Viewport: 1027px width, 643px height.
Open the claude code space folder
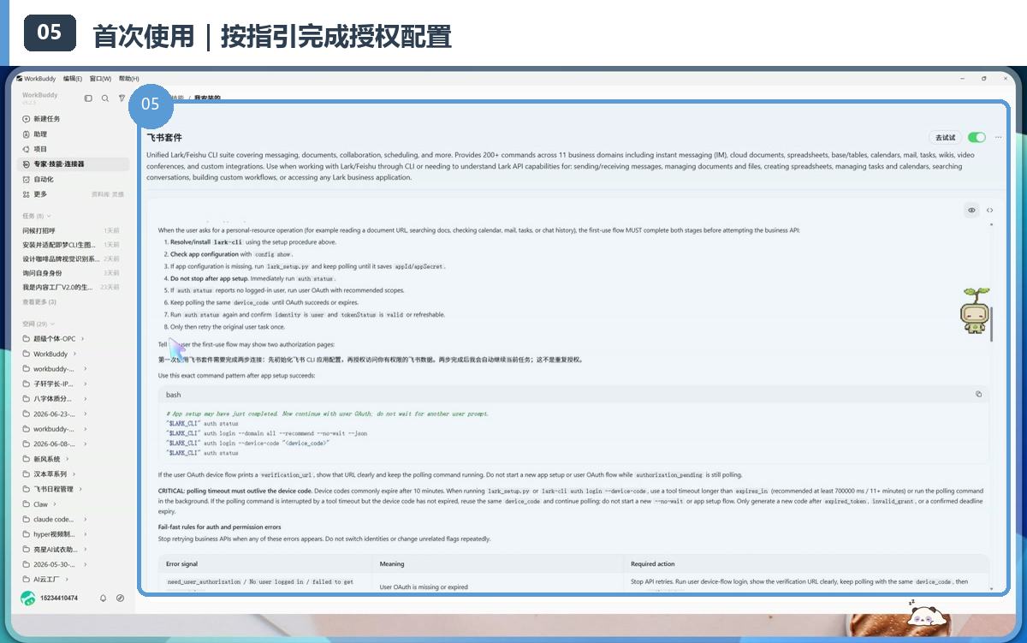tap(54, 519)
